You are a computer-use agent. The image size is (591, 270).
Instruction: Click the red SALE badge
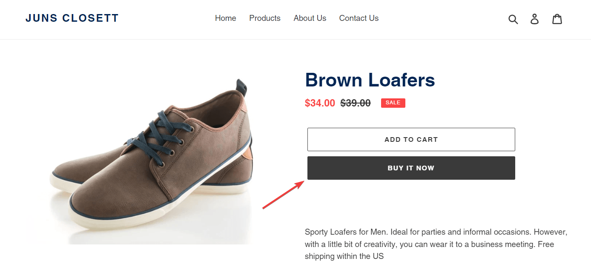click(393, 103)
